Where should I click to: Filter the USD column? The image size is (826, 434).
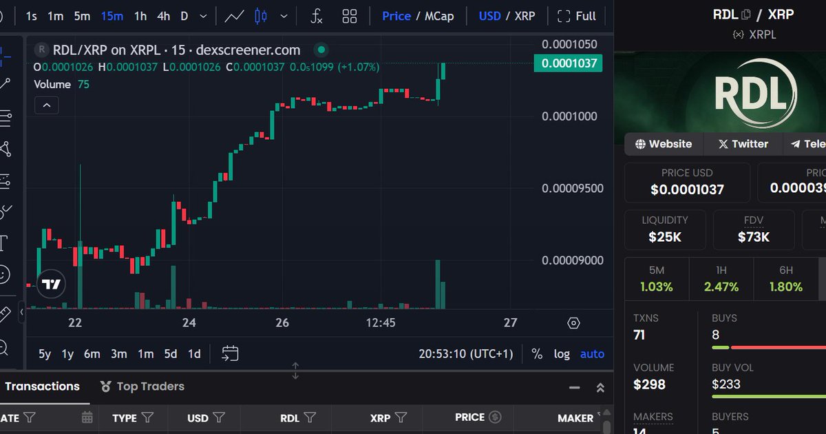point(219,417)
